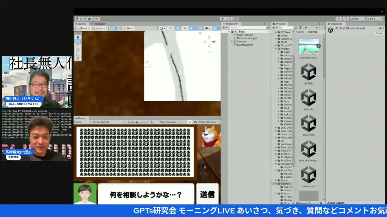The image size is (387, 217).
Task: Open the Free Aspect dropdown in Game view
Action: click(x=109, y=122)
